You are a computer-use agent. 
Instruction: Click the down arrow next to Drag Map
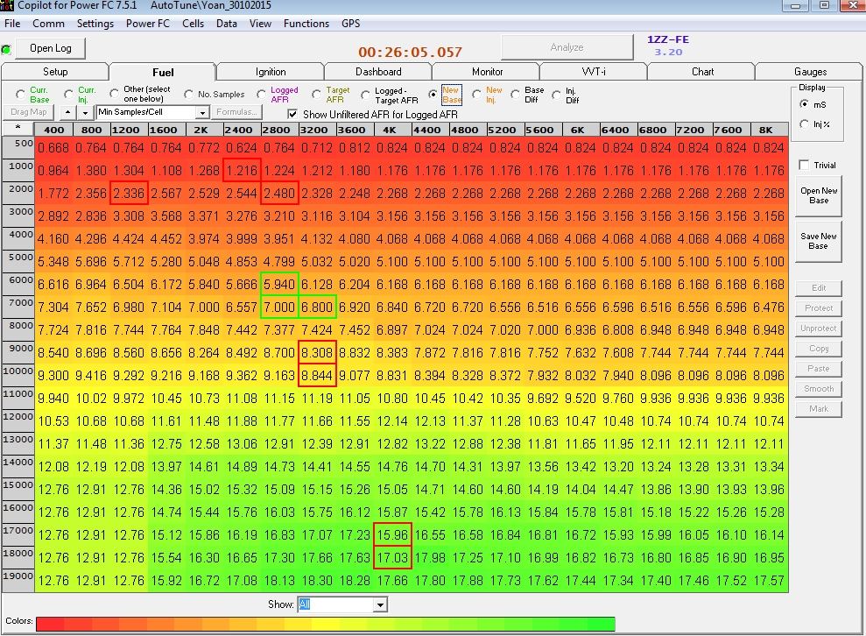click(85, 112)
